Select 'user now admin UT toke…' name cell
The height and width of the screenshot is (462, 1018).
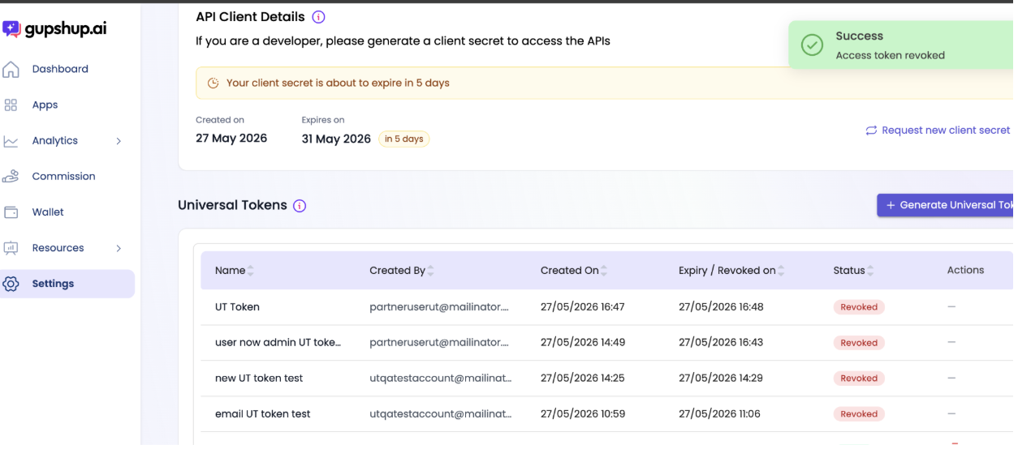(x=278, y=342)
